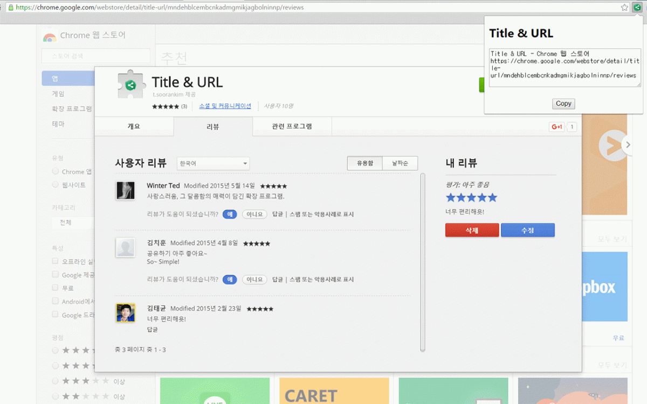This screenshot has height=404, width=647.
Task: Click the five-star rating in My Review
Action: 471,198
